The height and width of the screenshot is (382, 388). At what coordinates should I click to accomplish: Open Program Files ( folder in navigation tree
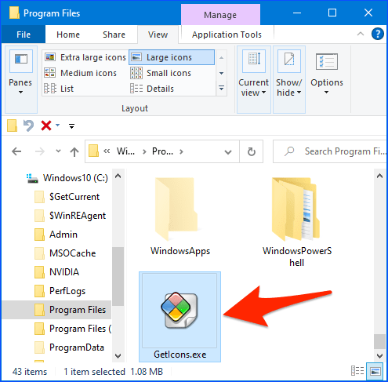pyautogui.click(x=73, y=329)
